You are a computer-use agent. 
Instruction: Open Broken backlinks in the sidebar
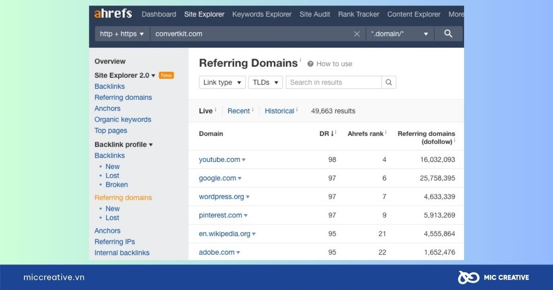pos(117,185)
